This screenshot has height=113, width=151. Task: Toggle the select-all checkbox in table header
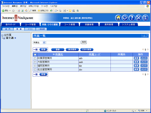[x=35, y=55]
